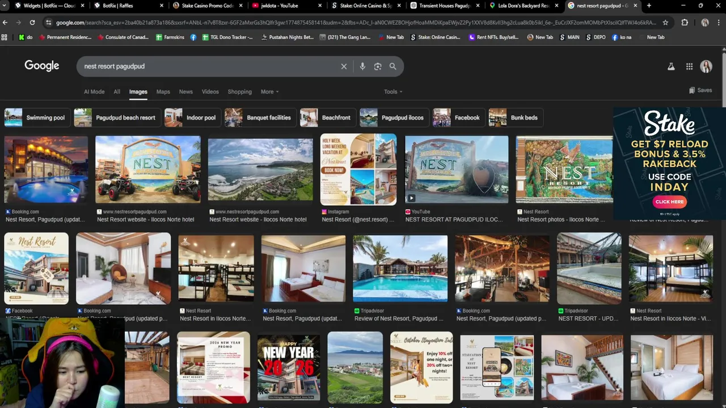The width and height of the screenshot is (726, 408).
Task: Open YouTube NEST RESORT AT PAGUDPUD thumbnail
Action: coord(457,169)
